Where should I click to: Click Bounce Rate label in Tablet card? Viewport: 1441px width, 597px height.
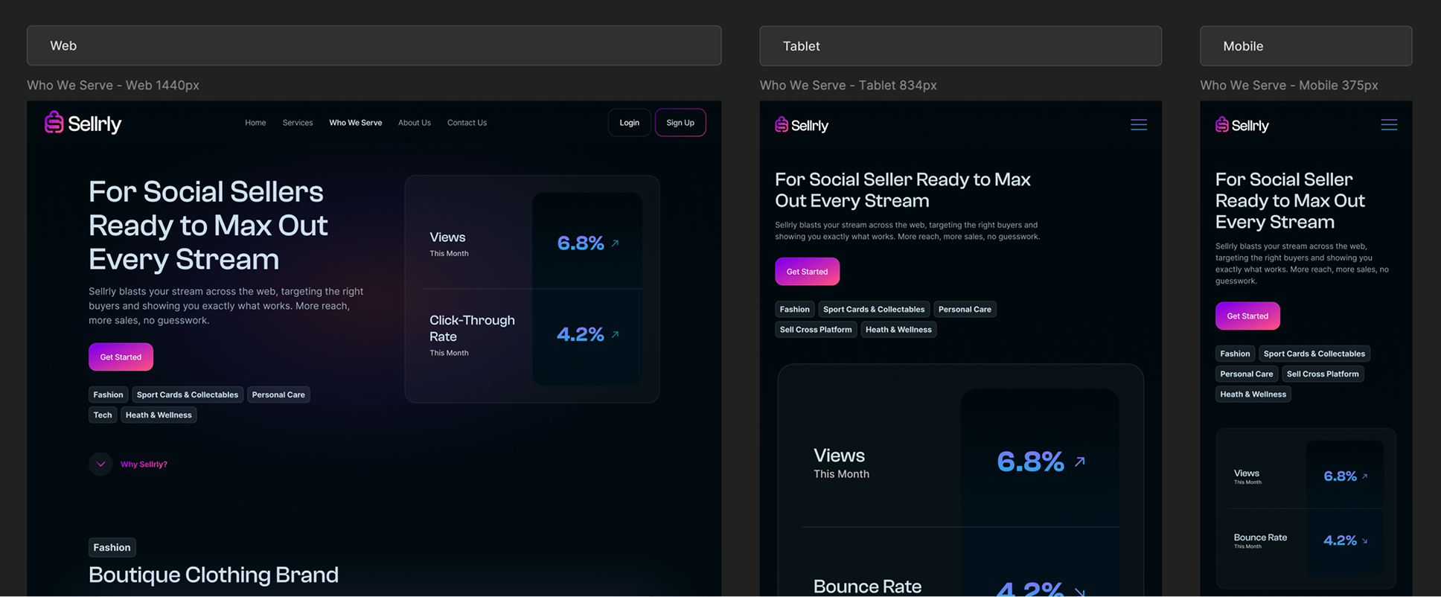pos(867,587)
